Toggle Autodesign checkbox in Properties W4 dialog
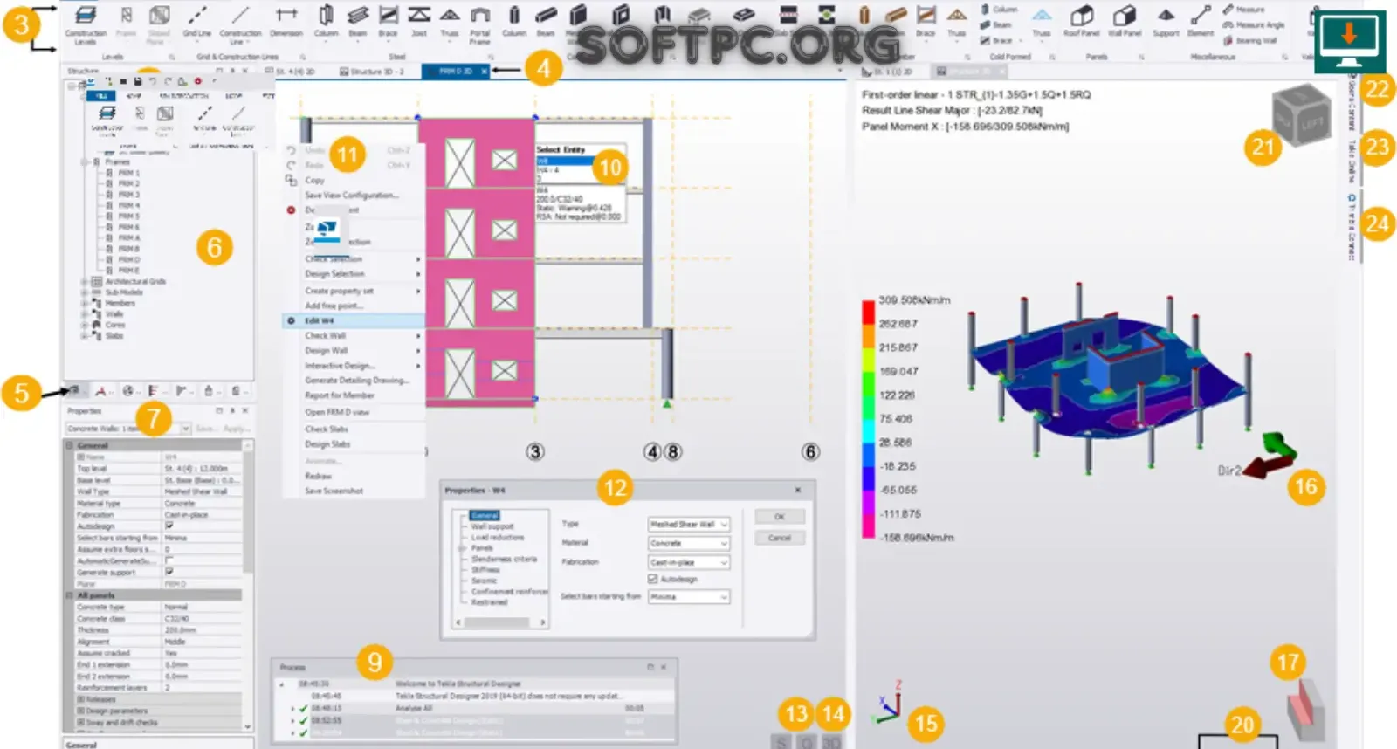1397x749 pixels. coord(652,579)
